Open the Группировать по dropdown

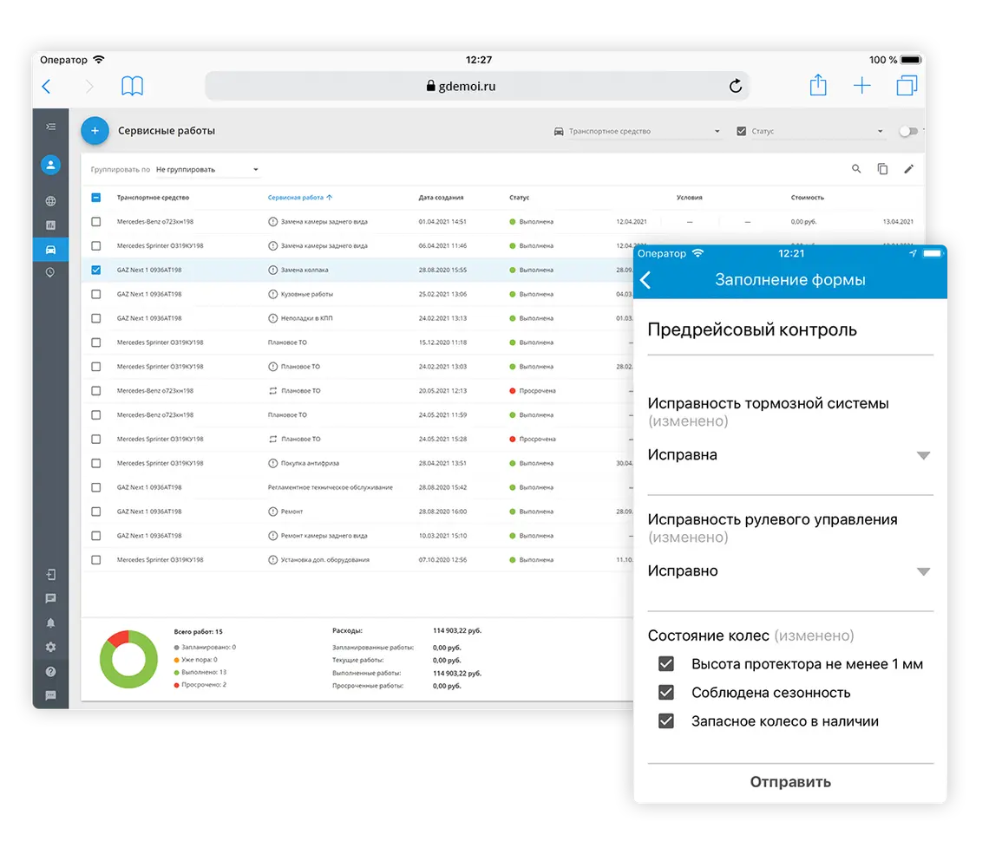pos(207,170)
